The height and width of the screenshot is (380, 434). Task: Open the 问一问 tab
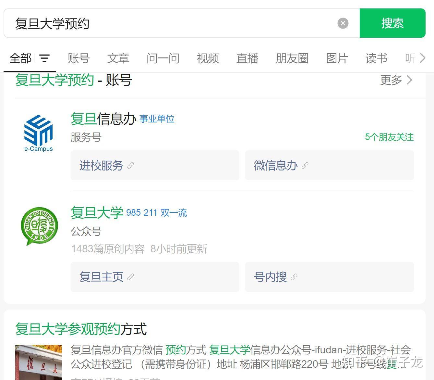(163, 58)
